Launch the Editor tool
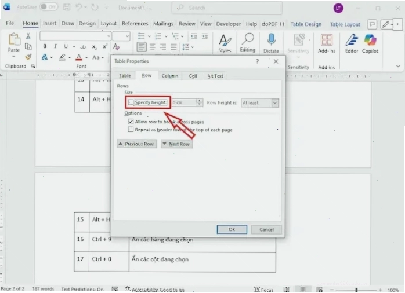 pyautogui.click(x=352, y=40)
